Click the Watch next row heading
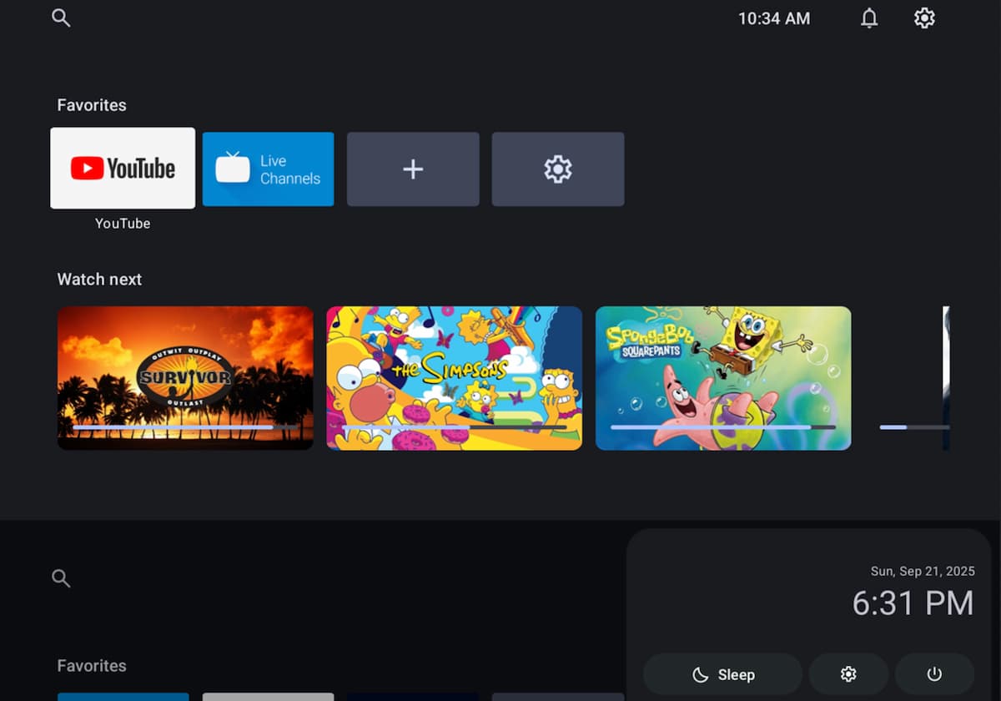The image size is (1001, 701). tap(99, 280)
